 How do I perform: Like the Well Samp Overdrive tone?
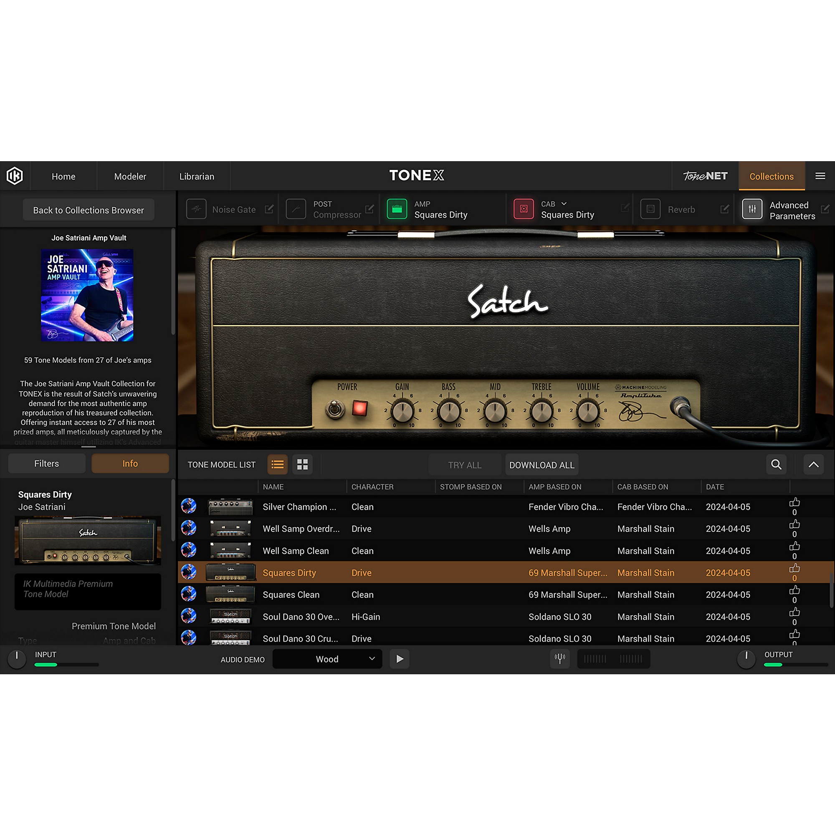click(x=795, y=524)
